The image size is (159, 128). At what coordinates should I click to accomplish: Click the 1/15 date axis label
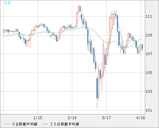coord(38,118)
